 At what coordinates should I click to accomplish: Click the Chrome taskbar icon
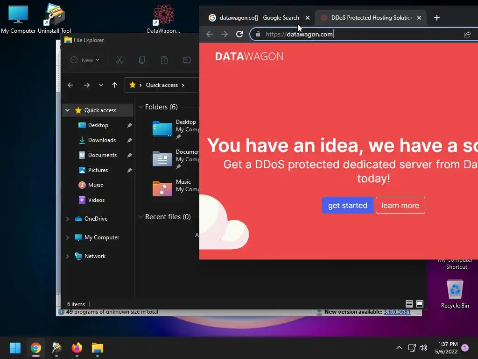(35, 348)
